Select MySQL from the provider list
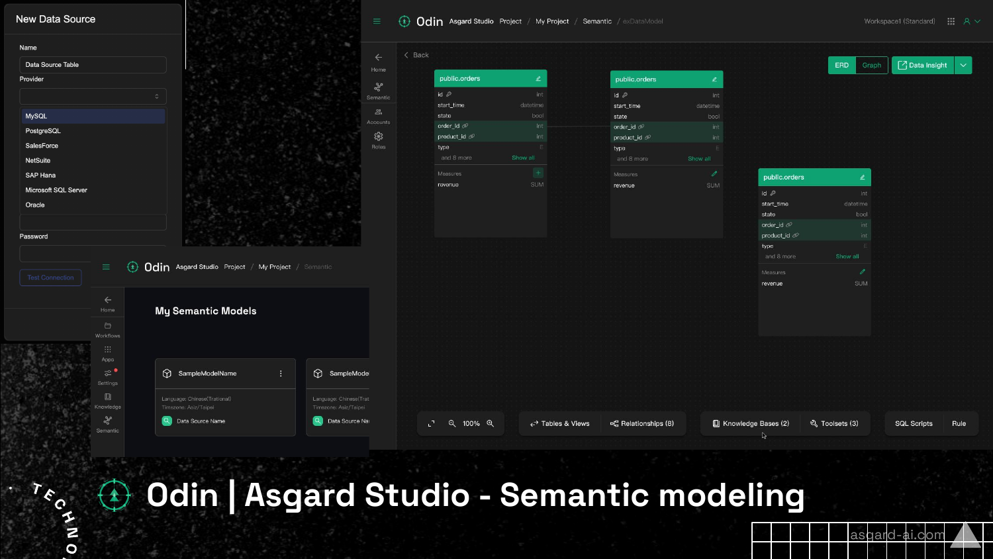The width and height of the screenshot is (993, 559). 93,116
